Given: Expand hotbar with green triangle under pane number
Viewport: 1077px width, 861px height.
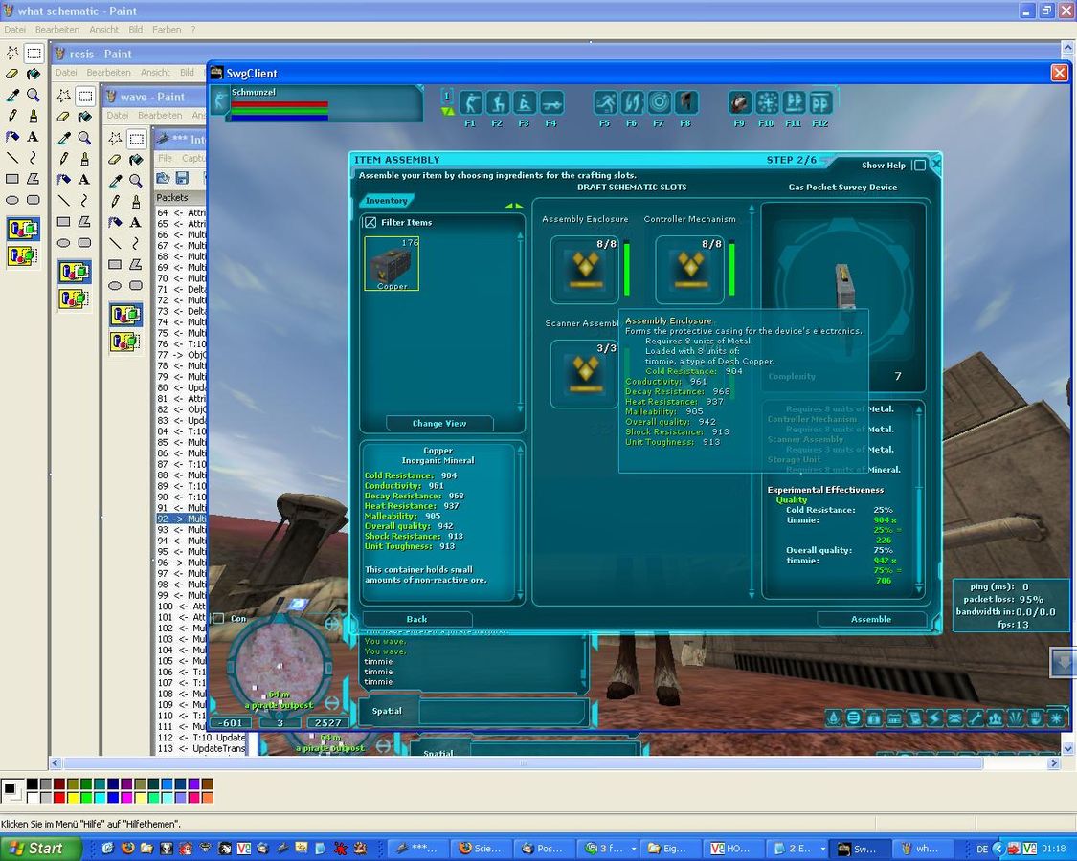Looking at the screenshot, I should pyautogui.click(x=447, y=112).
